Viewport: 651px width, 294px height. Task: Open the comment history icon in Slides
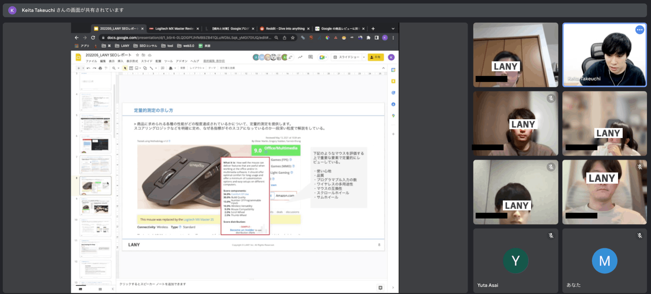pos(310,57)
